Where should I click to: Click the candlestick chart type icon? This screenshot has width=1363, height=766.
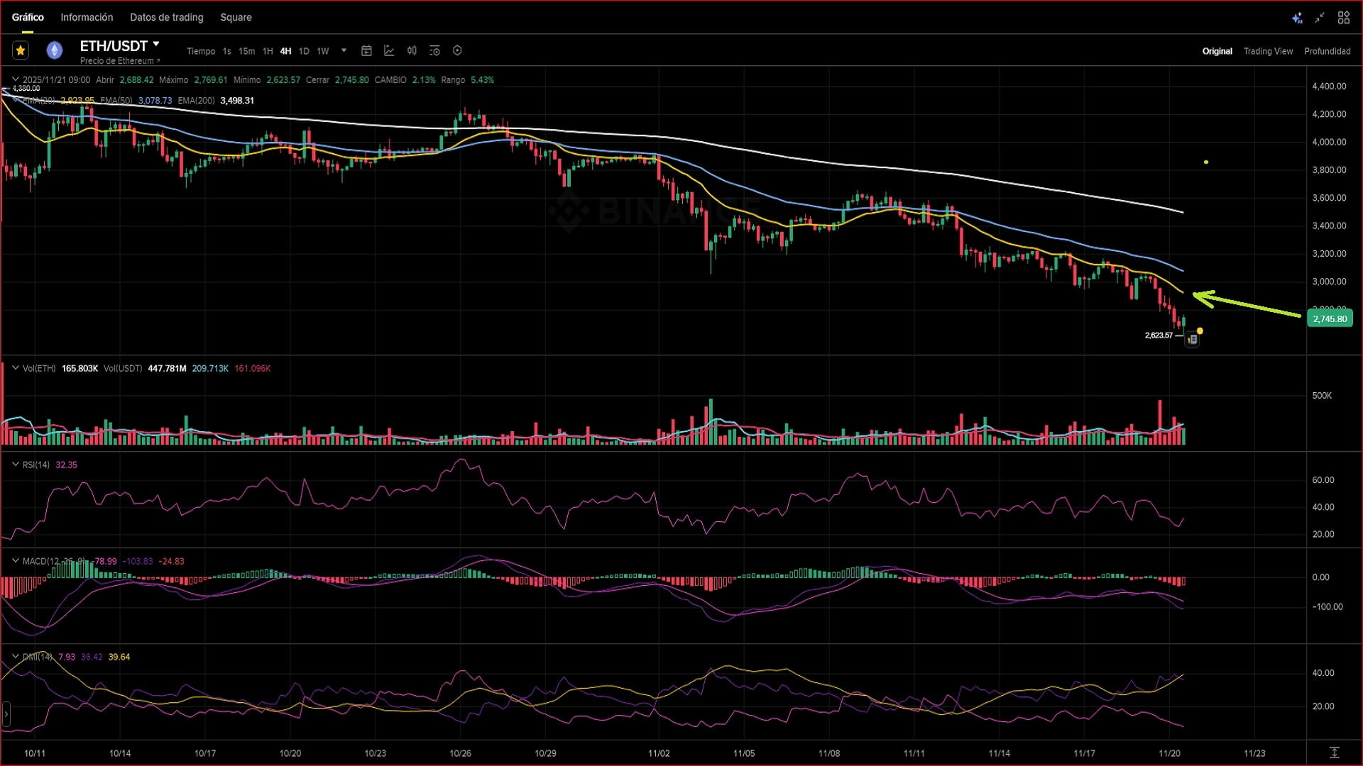click(412, 50)
